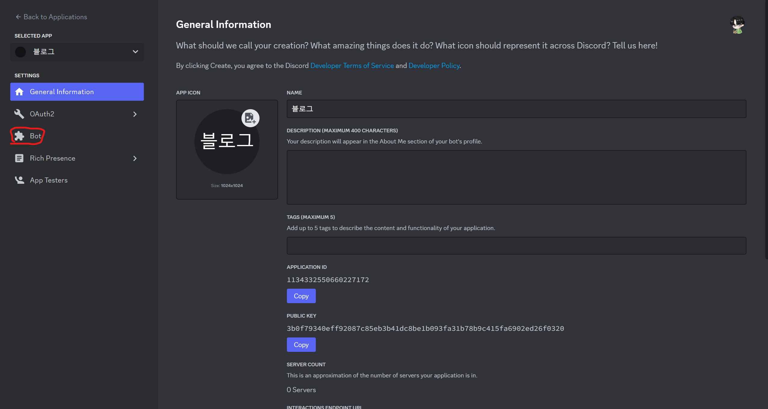Click the puzzle piece Bot icon

click(19, 136)
